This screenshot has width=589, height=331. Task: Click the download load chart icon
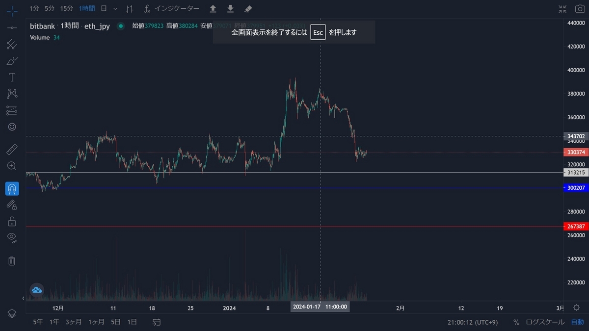pyautogui.click(x=230, y=9)
